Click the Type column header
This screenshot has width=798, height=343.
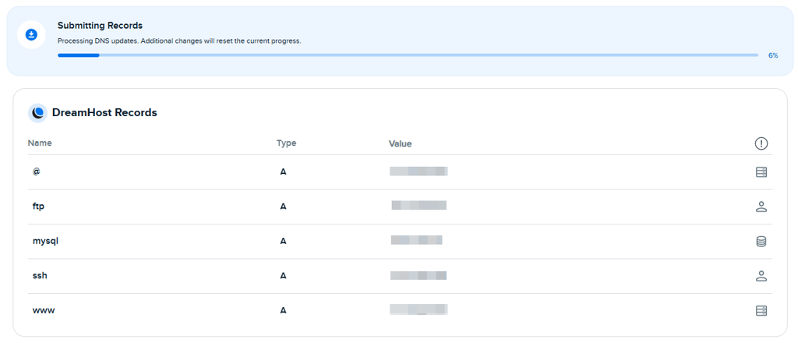pyautogui.click(x=287, y=143)
